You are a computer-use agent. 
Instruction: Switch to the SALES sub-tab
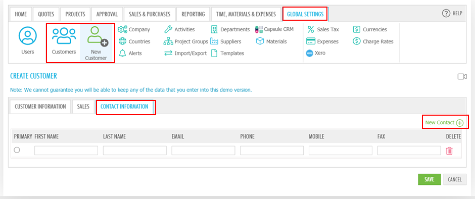83,107
